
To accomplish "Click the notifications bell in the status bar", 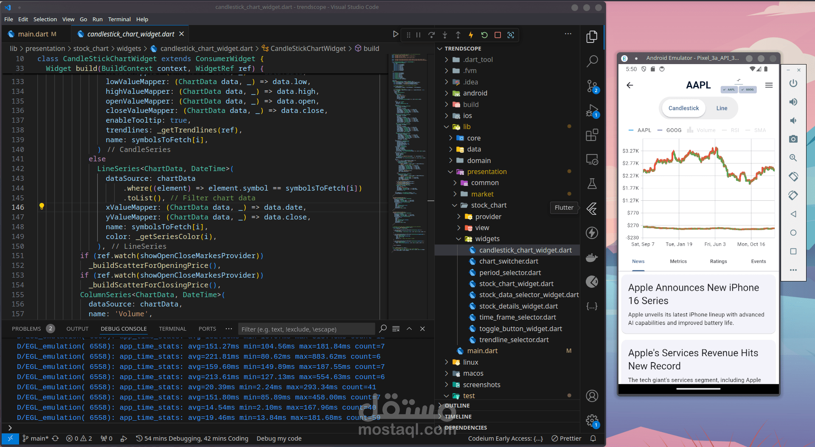I will click(x=593, y=439).
